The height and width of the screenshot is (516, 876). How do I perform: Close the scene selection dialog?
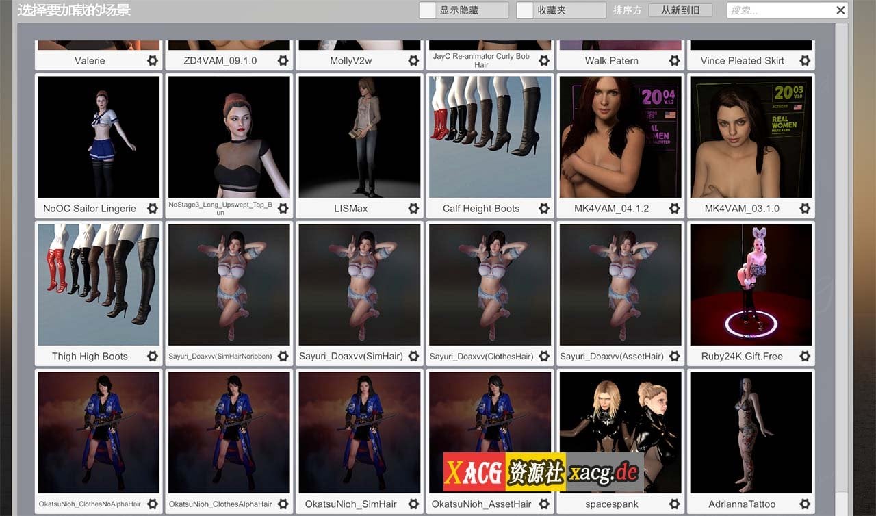[x=841, y=10]
